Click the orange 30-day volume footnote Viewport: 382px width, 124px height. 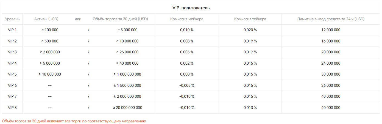coord(74,121)
